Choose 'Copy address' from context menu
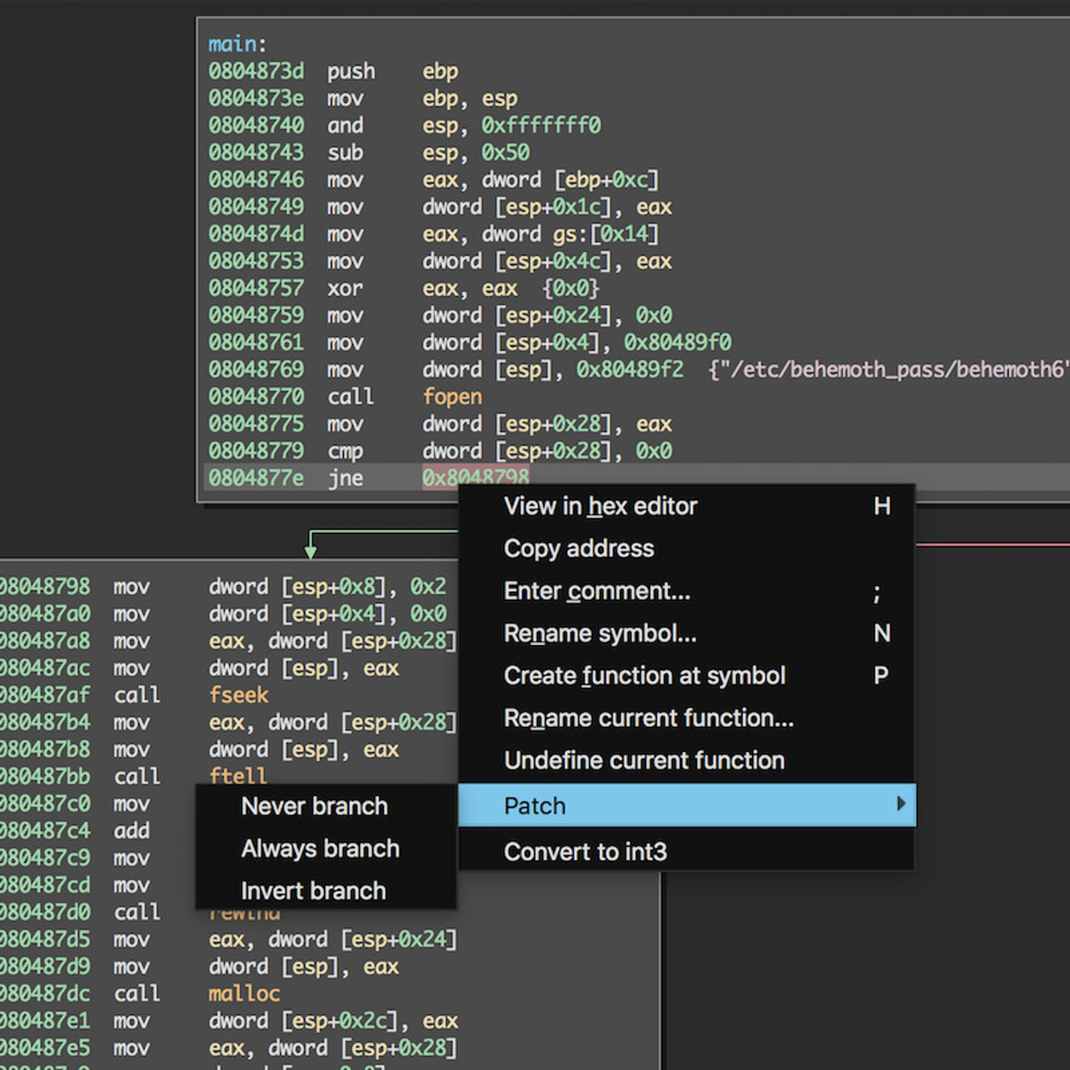1070x1070 pixels. (x=687, y=549)
